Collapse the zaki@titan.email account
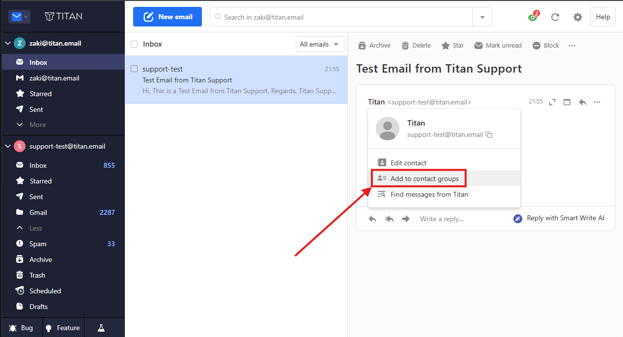623x337 pixels. point(7,43)
